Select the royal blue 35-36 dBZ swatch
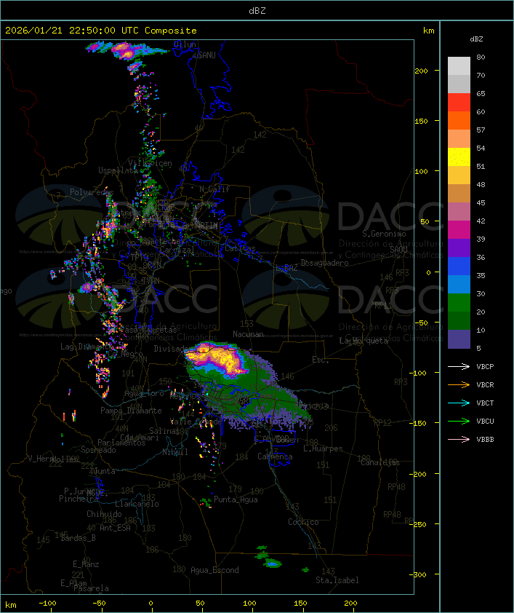This screenshot has width=514, height=613. tap(459, 266)
